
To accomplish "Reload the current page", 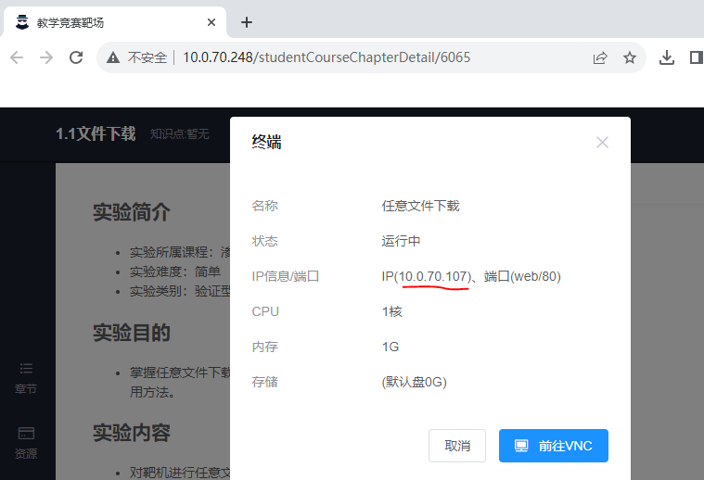I will tap(76, 57).
